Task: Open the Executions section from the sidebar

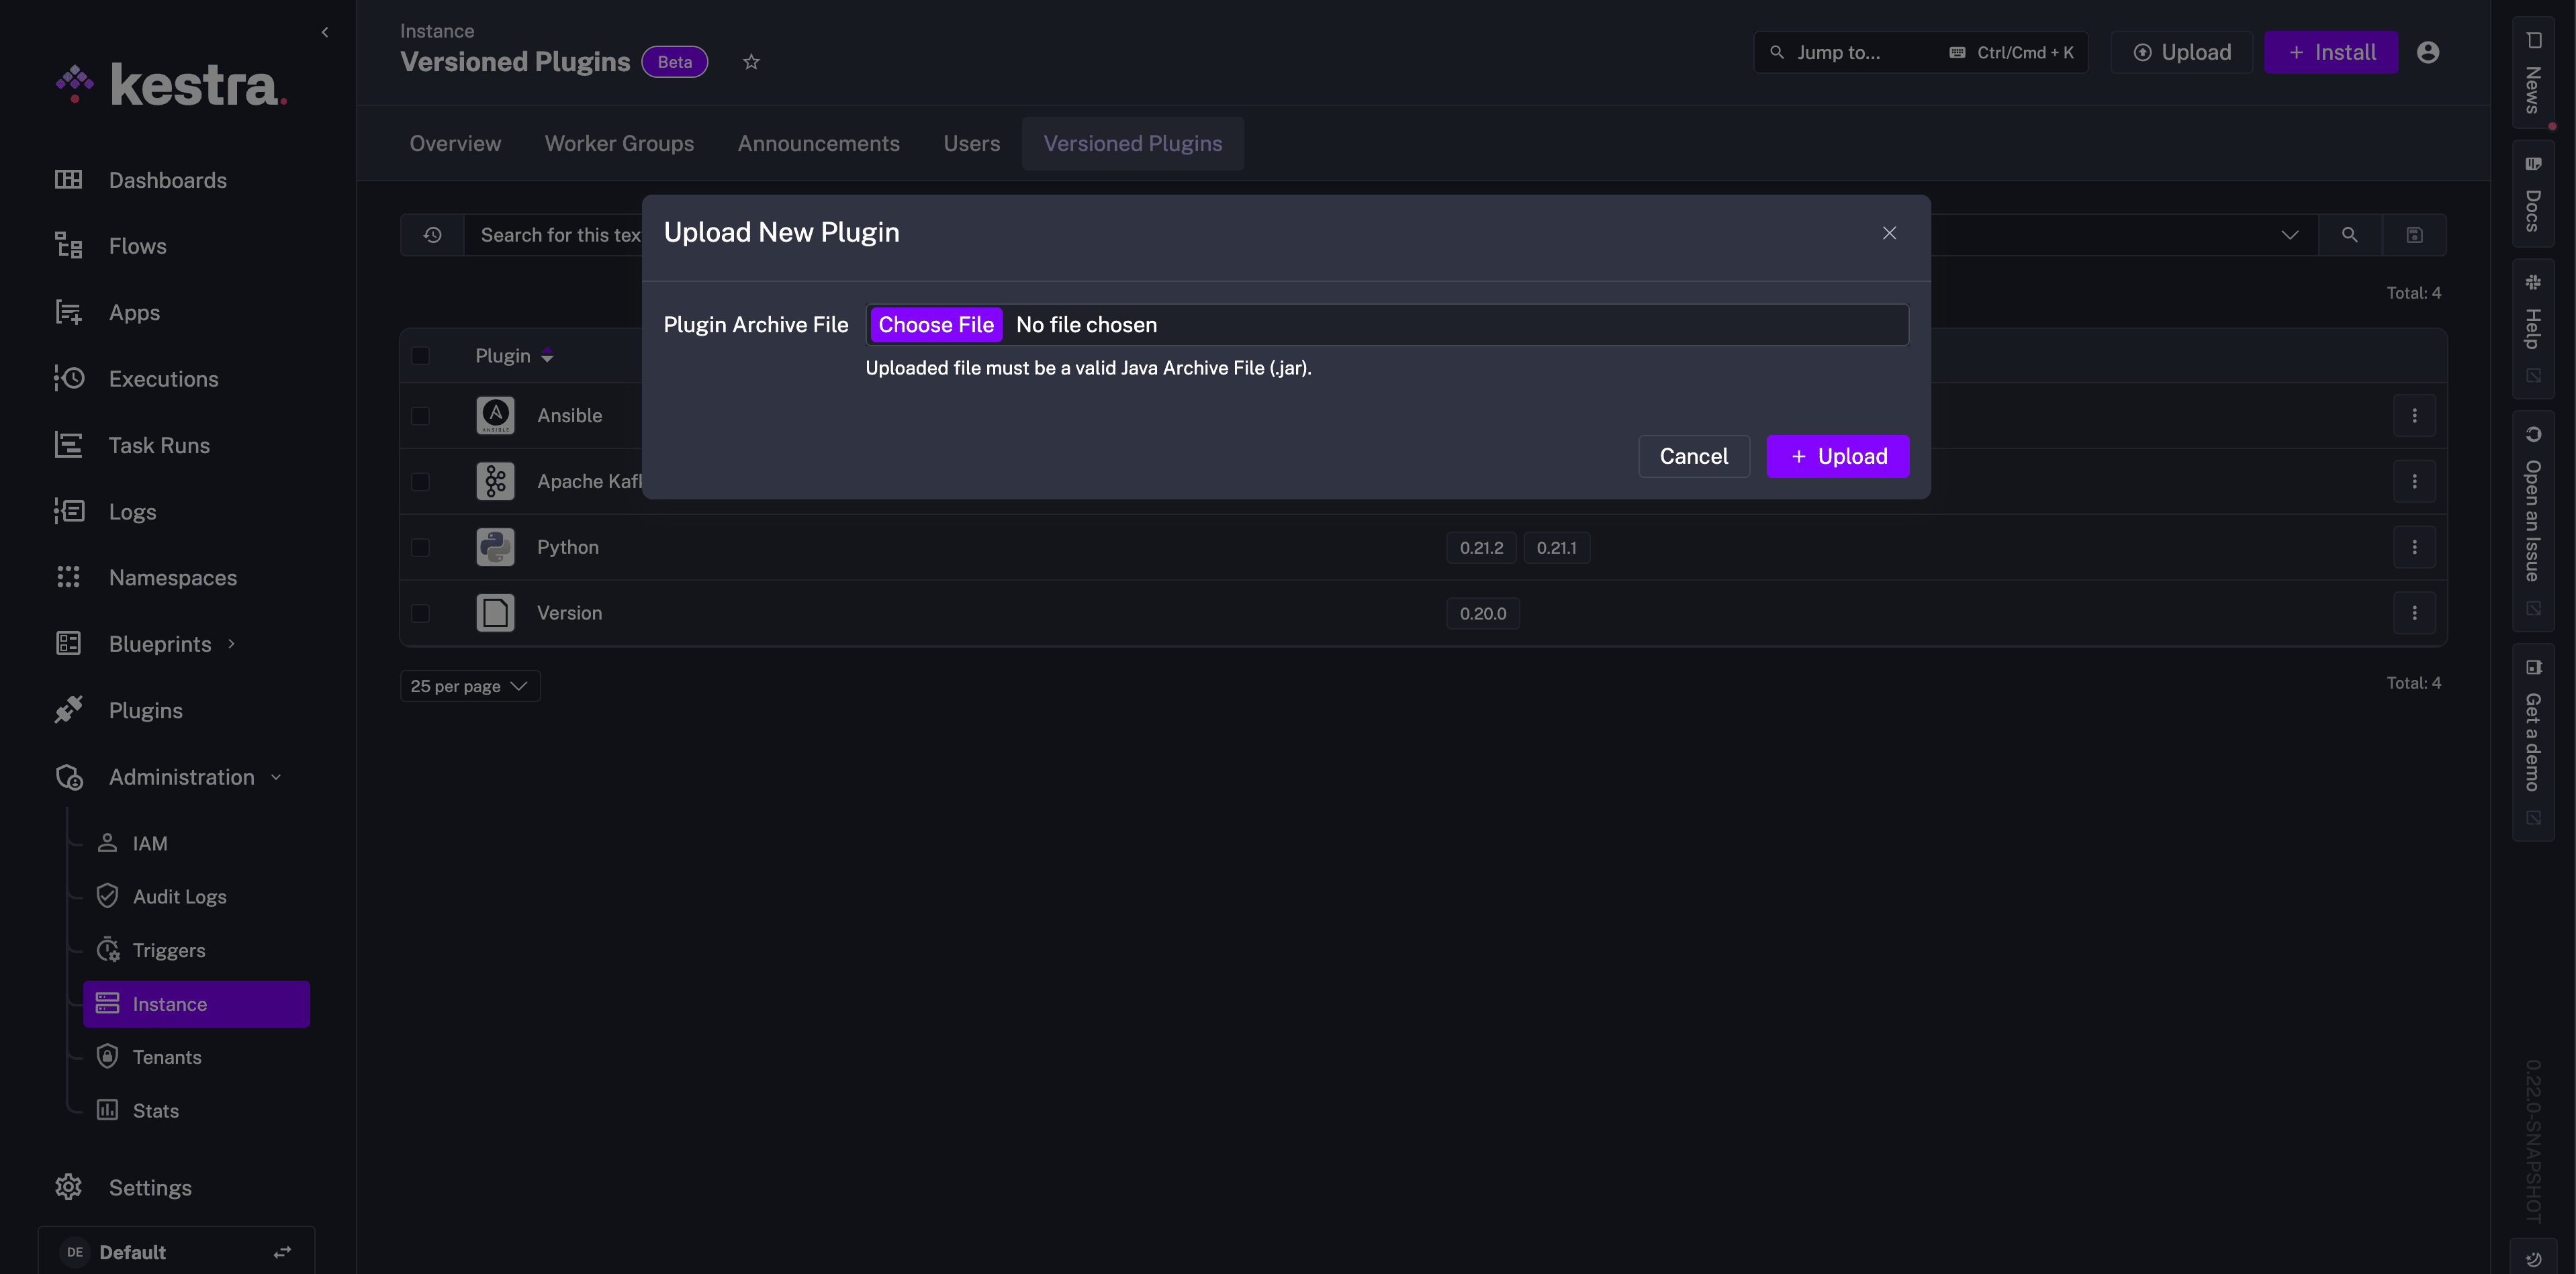Action: 163,379
